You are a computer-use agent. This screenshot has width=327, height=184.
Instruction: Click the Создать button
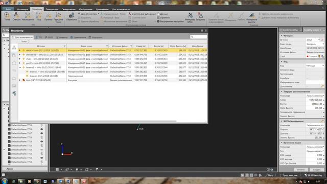(317, 169)
